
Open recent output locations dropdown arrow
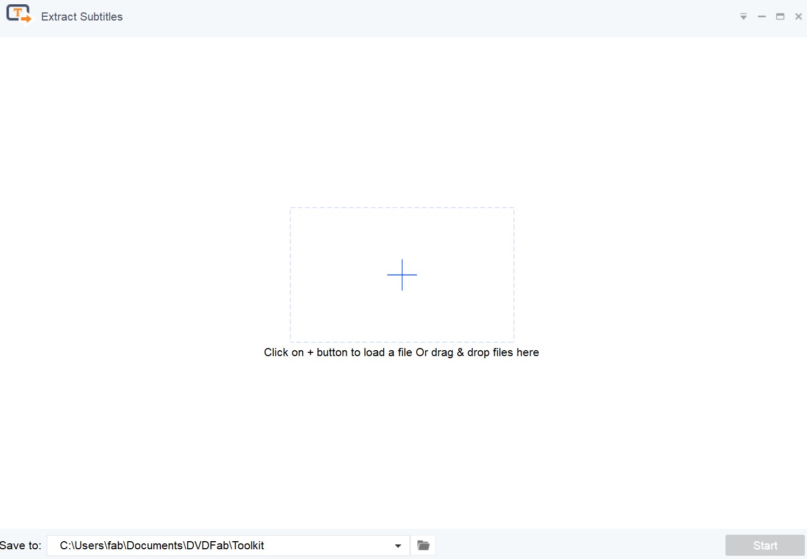(x=398, y=546)
